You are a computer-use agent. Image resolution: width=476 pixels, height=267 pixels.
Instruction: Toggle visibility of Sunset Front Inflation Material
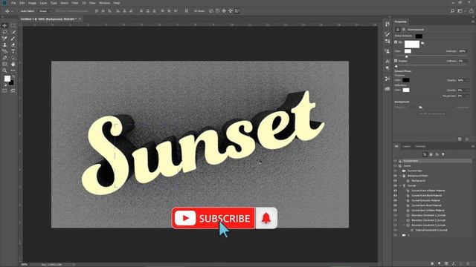click(395, 191)
